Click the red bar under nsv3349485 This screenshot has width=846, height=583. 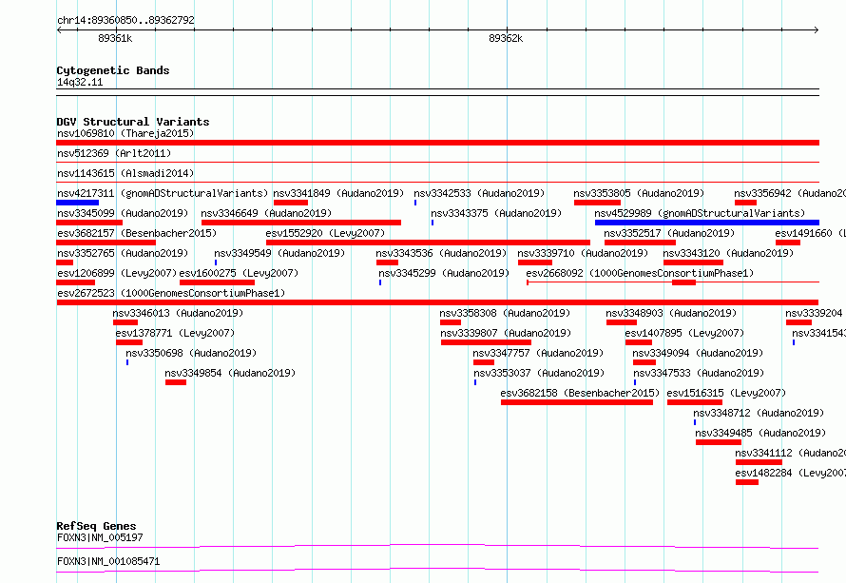pyautogui.click(x=719, y=442)
